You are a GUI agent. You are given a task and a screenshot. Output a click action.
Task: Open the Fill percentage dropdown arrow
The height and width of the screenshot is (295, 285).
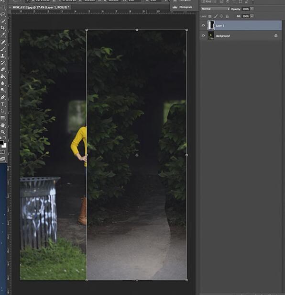(252, 16)
